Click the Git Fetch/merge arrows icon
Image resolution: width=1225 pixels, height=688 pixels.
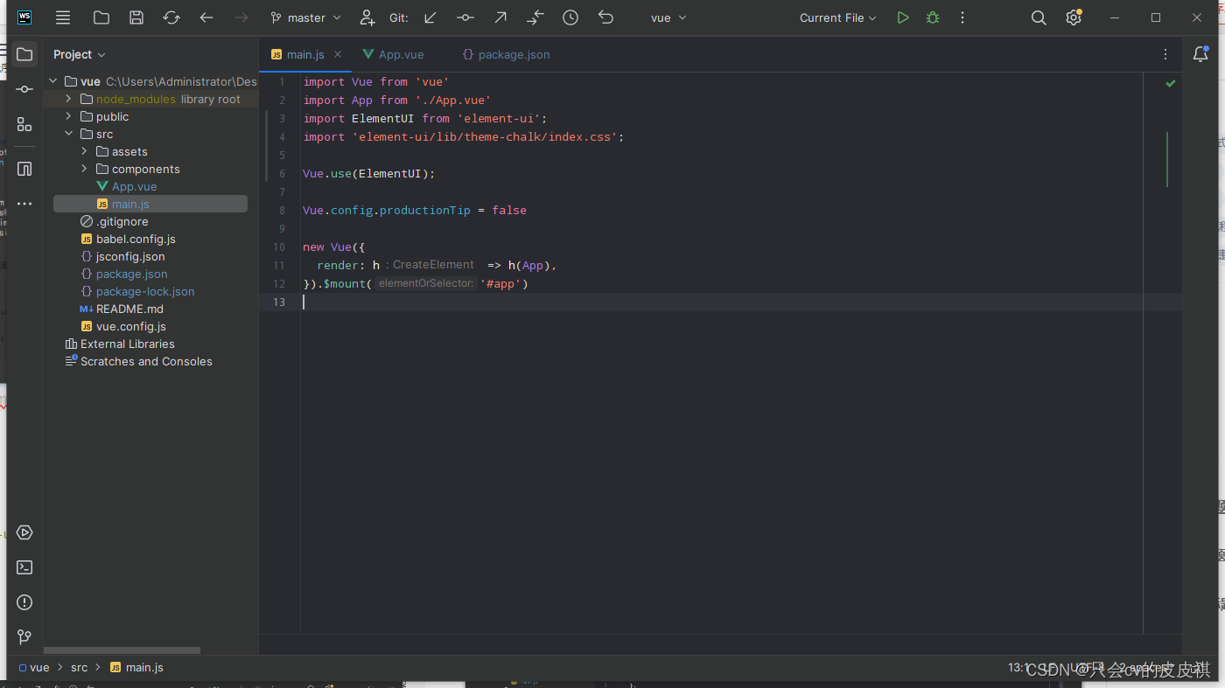(535, 17)
